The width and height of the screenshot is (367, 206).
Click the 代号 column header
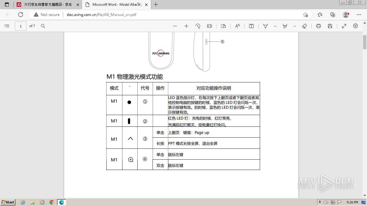[x=145, y=88]
